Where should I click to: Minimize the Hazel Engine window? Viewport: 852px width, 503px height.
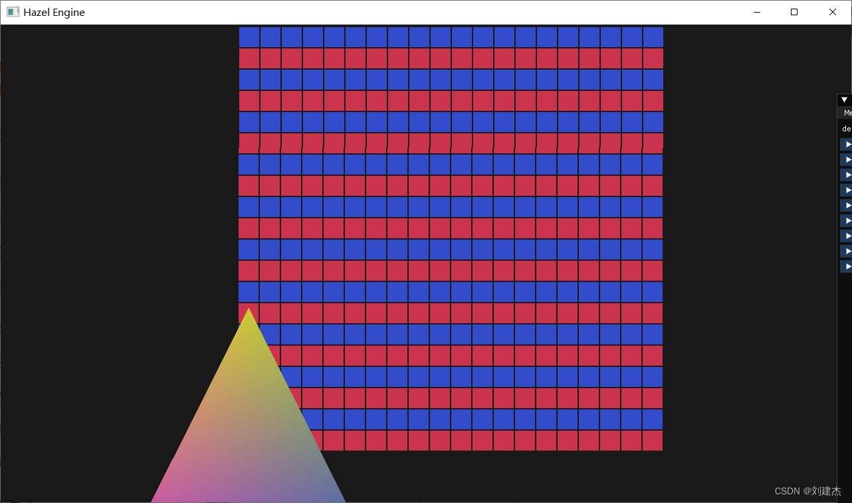756,12
